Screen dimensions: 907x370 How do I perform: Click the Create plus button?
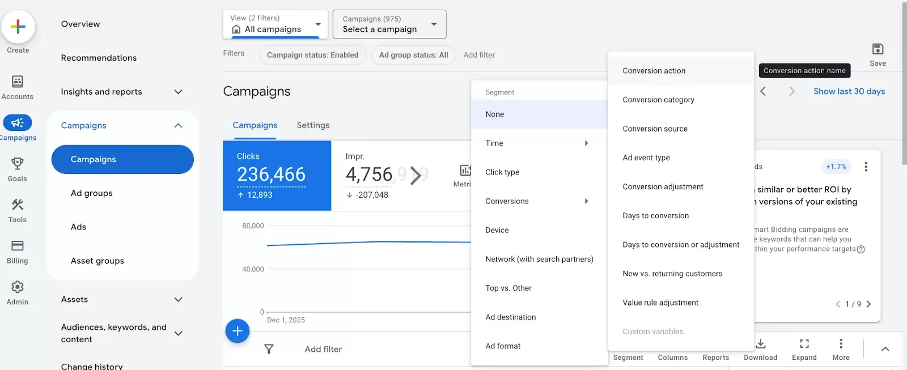18,27
